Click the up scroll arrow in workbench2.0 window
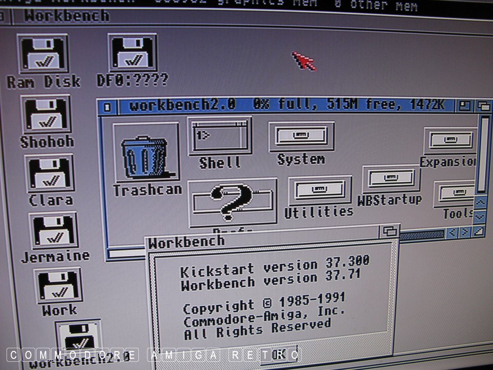Viewport: 493px width, 370px height. [x=480, y=203]
